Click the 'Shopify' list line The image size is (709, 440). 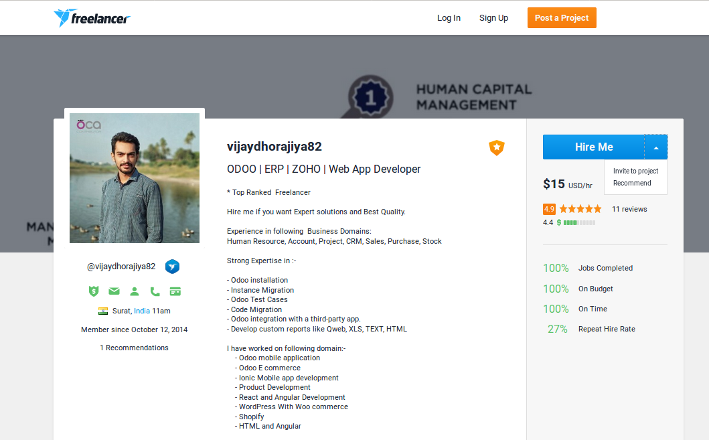(249, 417)
